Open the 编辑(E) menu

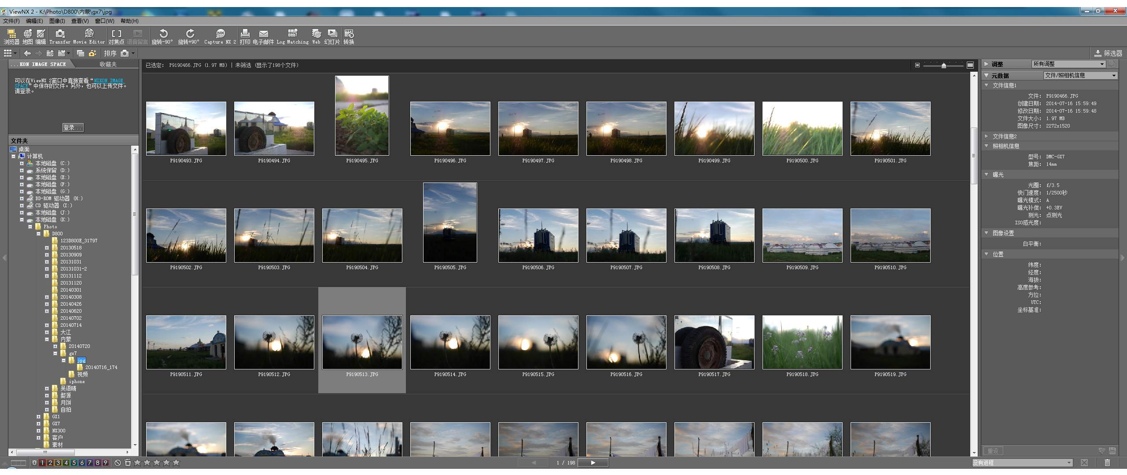pyautogui.click(x=34, y=21)
